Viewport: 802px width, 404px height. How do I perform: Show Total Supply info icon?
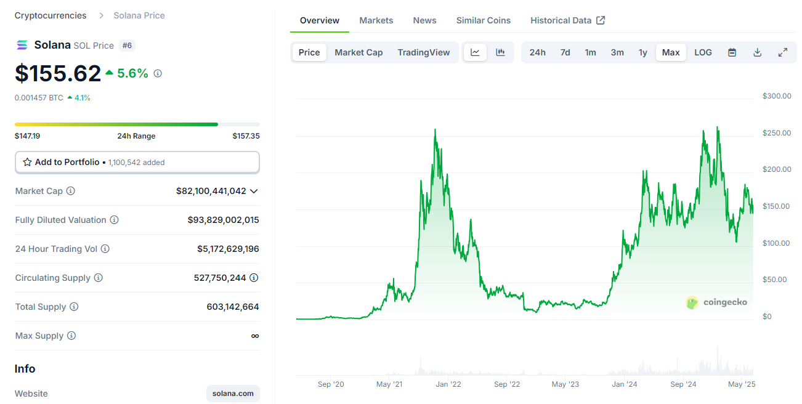74,307
